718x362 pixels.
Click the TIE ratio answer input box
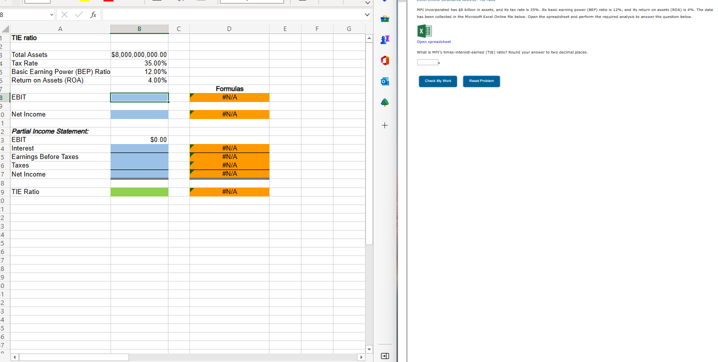tap(427, 62)
